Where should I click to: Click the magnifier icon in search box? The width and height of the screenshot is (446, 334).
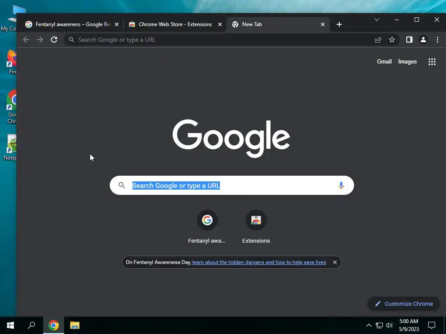[x=122, y=185]
